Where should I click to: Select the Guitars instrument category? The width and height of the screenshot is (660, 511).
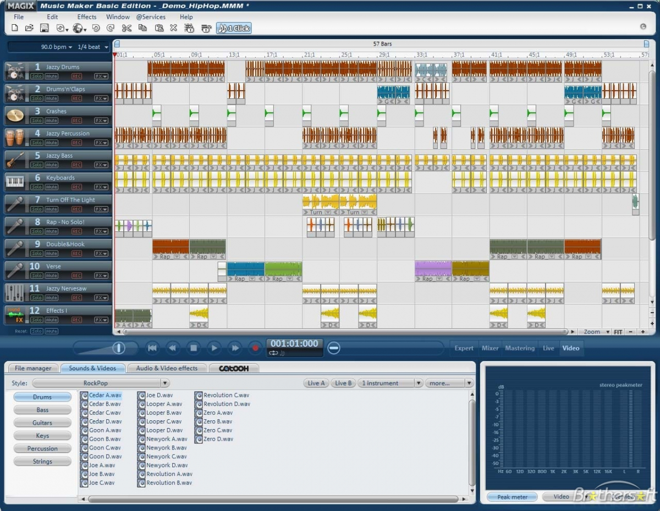[42, 423]
